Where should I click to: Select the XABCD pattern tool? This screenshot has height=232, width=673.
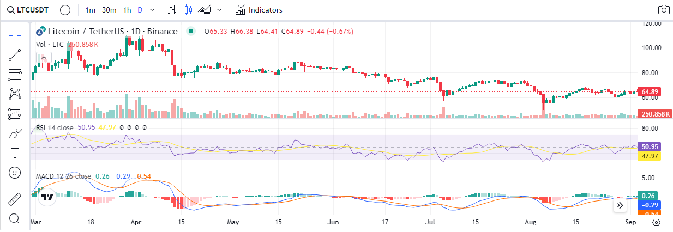pos(15,94)
